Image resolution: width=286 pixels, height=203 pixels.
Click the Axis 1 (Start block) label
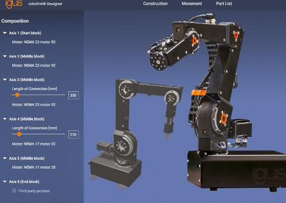[25, 33]
